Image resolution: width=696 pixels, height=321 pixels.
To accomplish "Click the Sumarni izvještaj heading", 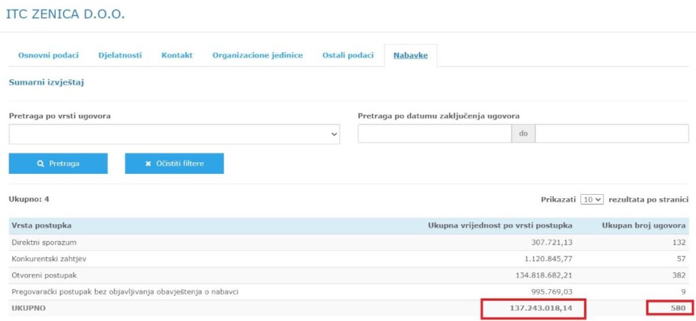I will coord(46,83).
